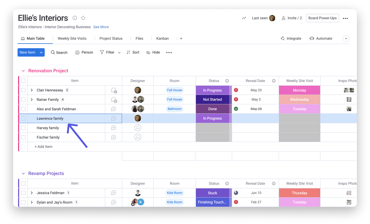The image size is (370, 224).
Task: Add update to Harvey family
Action: [x=114, y=128]
